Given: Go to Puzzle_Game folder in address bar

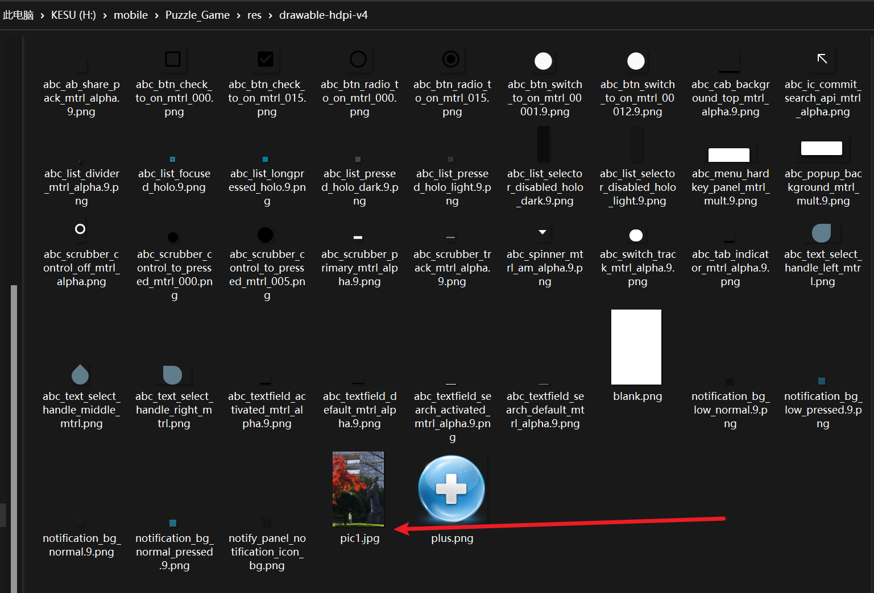Looking at the screenshot, I should click(197, 15).
